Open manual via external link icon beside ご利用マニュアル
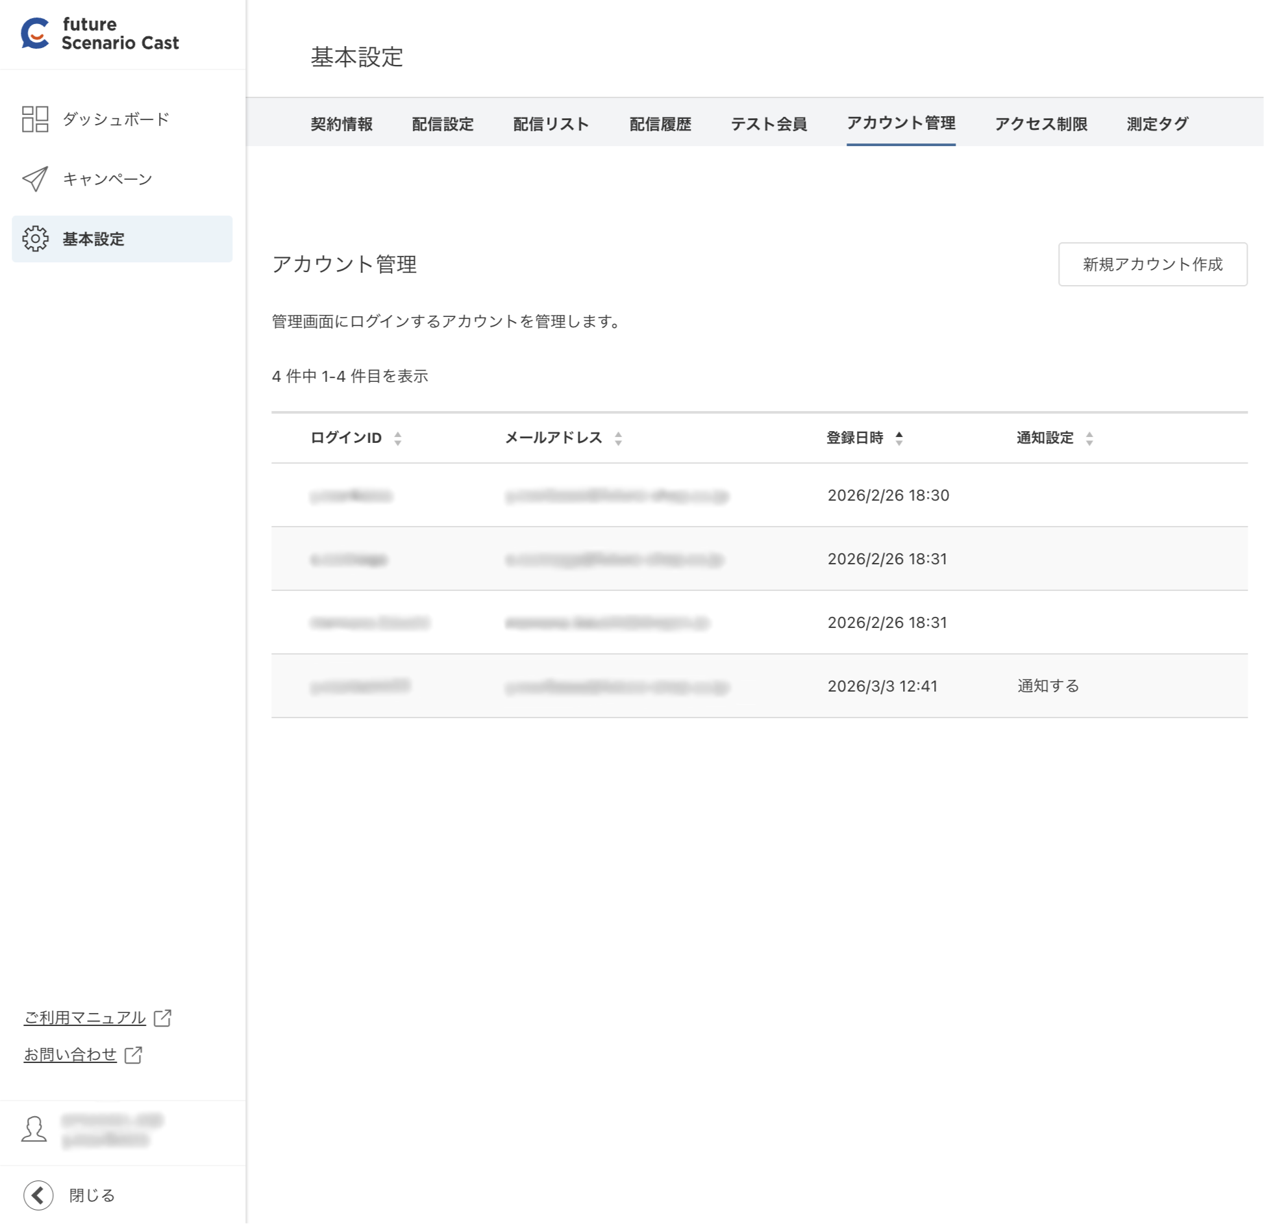Screen dimensions: 1264x1224 (162, 1018)
